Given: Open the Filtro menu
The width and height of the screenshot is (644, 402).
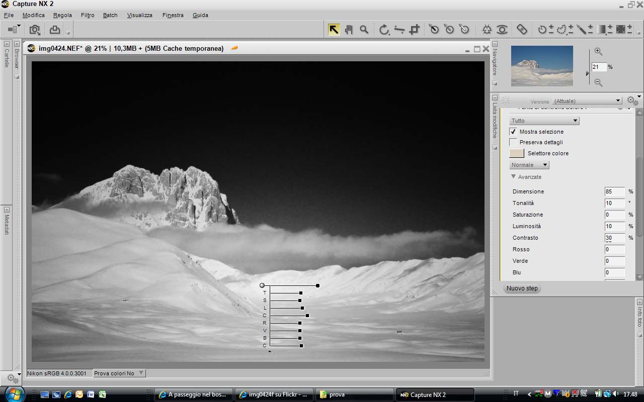Looking at the screenshot, I should (x=88, y=15).
